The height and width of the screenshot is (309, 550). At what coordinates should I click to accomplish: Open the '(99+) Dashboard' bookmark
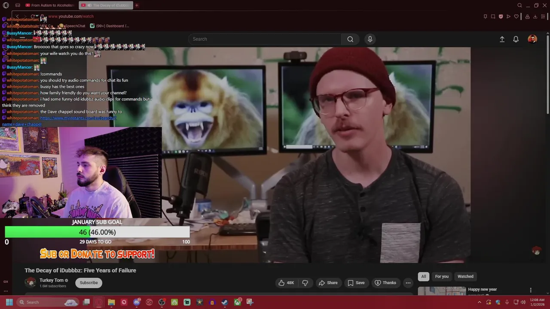(x=109, y=26)
